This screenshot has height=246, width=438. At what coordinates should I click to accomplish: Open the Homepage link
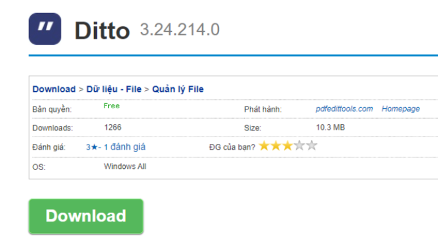coord(401,109)
